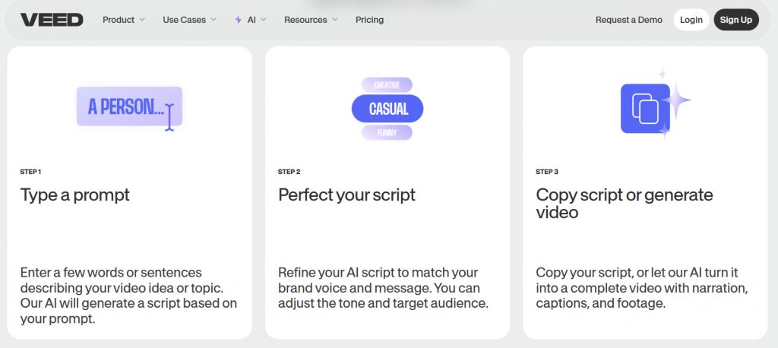Select the FUNNY tone pill

click(x=387, y=132)
